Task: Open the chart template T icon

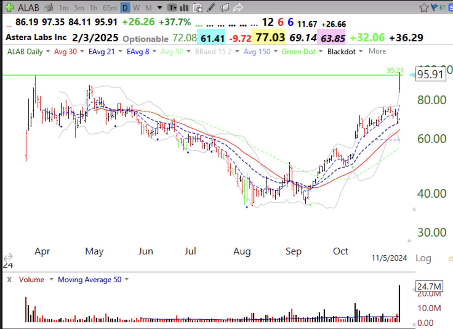Action: pos(172,8)
